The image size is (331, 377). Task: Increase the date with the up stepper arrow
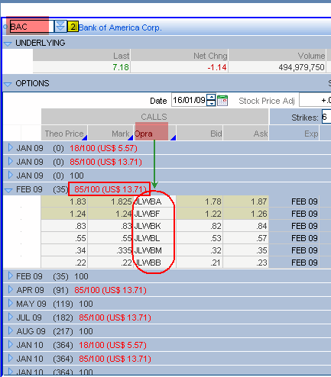211,97
